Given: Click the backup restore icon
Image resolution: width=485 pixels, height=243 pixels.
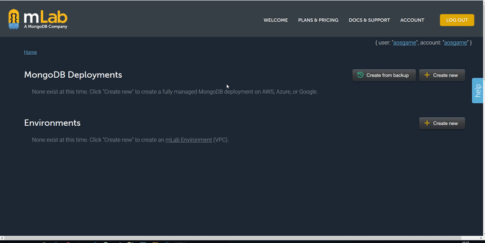Looking at the screenshot, I should click(x=360, y=75).
